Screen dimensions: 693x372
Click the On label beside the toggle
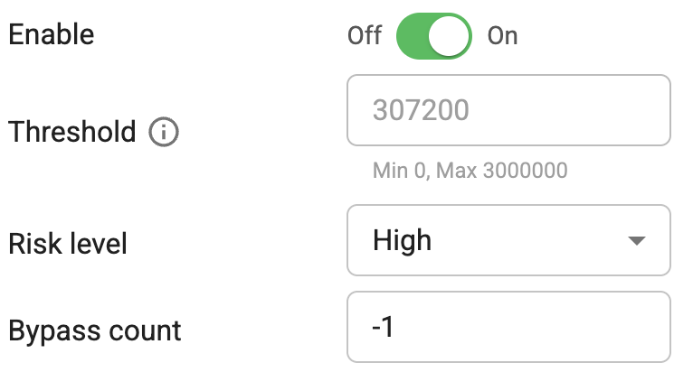(x=503, y=36)
